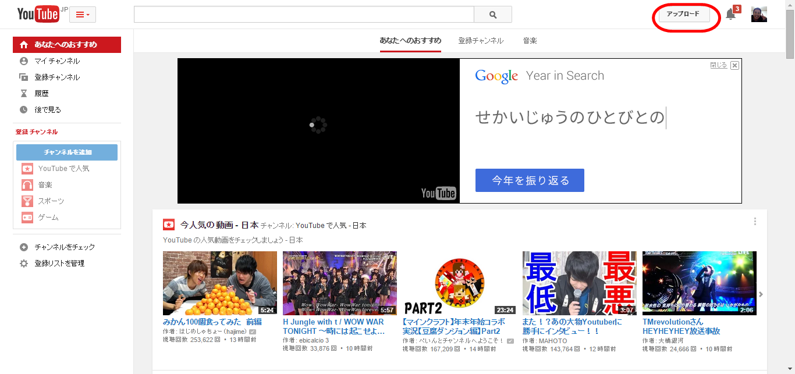The image size is (795, 374).
Task: Click the YouTube logo
Action: [38, 15]
